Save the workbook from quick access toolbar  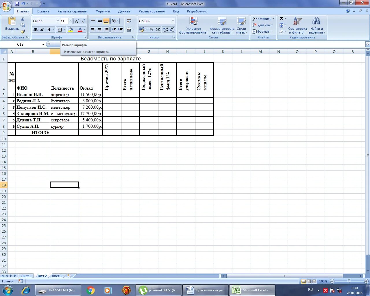pyautogui.click(x=17, y=4)
